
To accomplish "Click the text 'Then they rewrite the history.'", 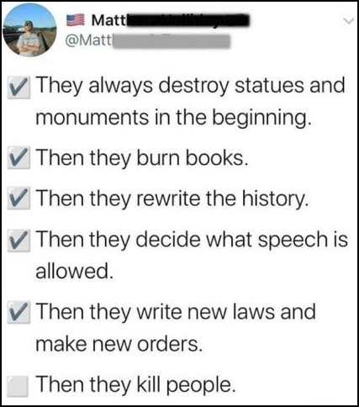I will (172, 199).
